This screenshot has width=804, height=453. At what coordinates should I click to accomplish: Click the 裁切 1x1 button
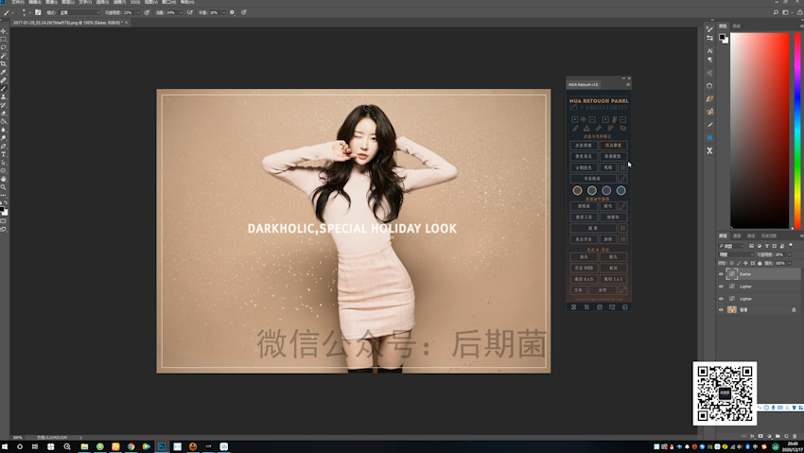613,279
